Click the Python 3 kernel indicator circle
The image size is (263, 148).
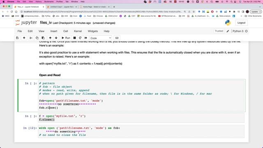(x=246, y=31)
